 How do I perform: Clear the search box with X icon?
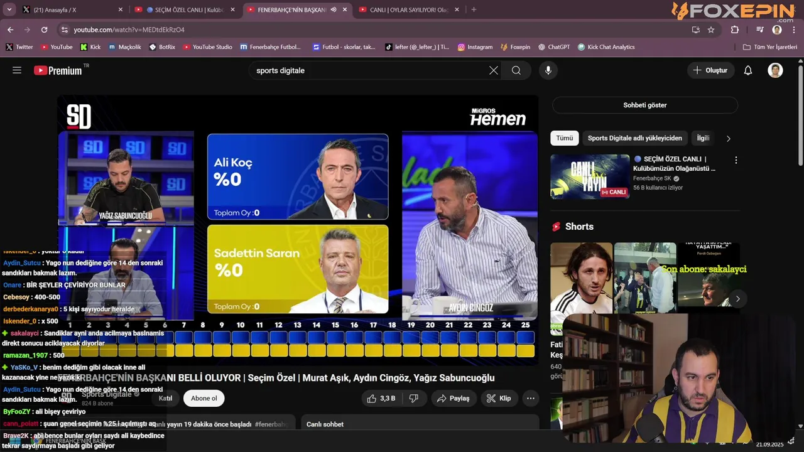494,70
